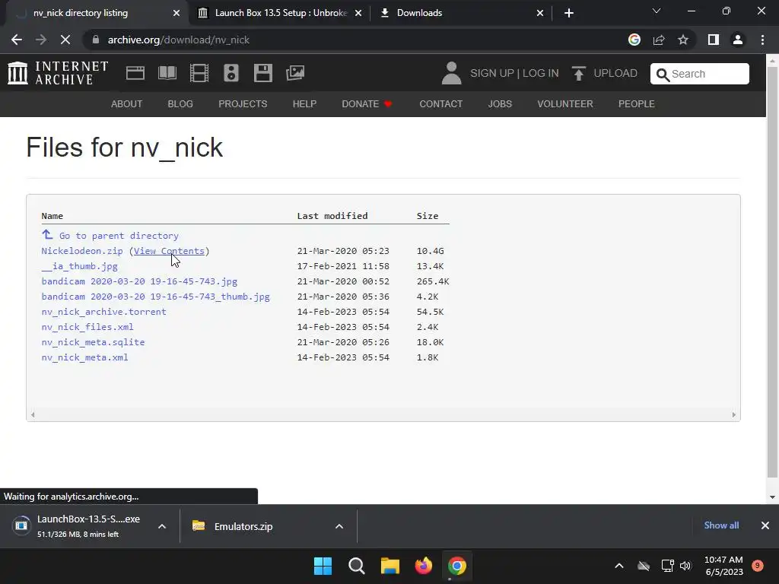The width and height of the screenshot is (779, 584).
Task: Click the Upload arrow icon
Action: [x=578, y=73]
